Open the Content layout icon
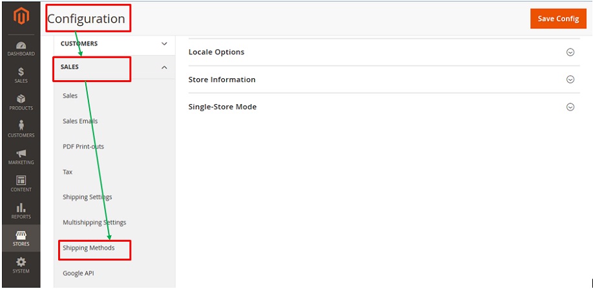Image resolution: width=593 pixels, height=289 pixels. [21, 180]
